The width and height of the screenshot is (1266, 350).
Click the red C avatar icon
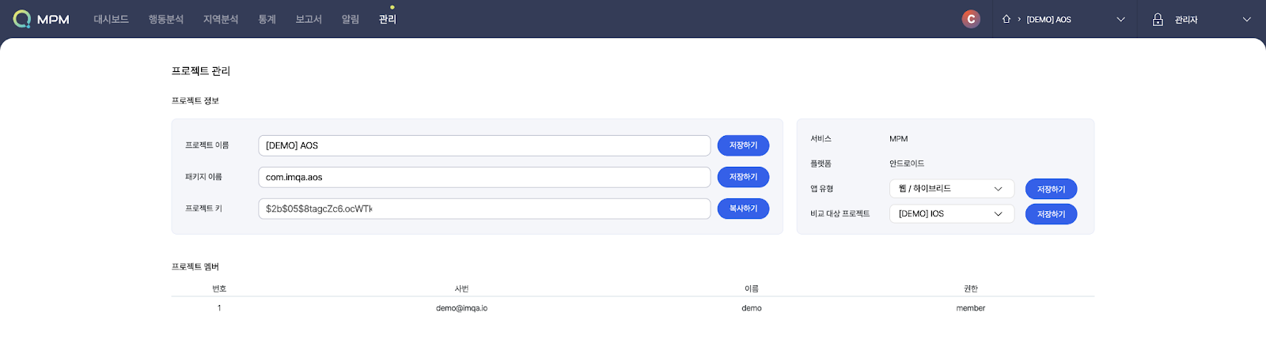click(971, 19)
